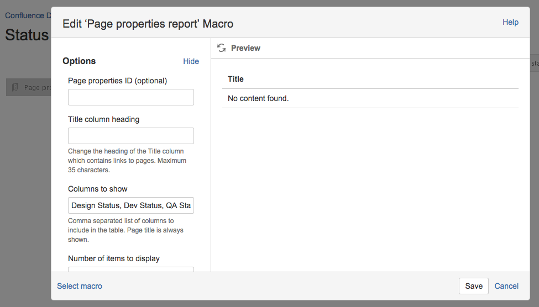Open the Help link

[510, 22]
